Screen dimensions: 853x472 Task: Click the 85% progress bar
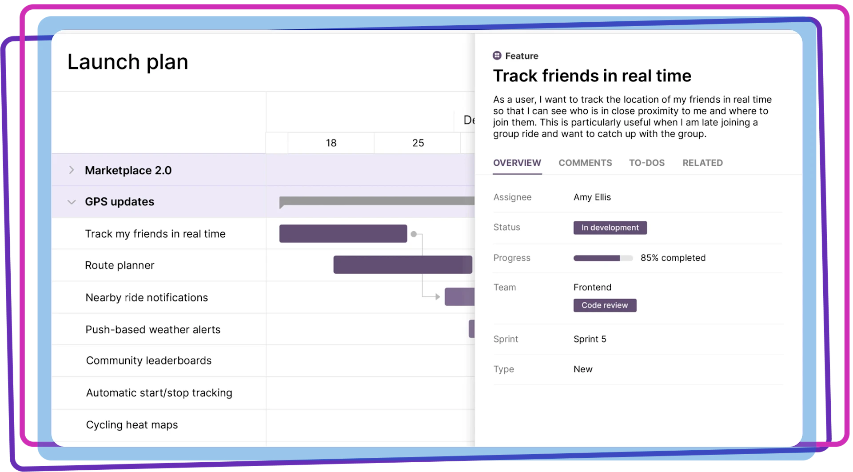[603, 258]
